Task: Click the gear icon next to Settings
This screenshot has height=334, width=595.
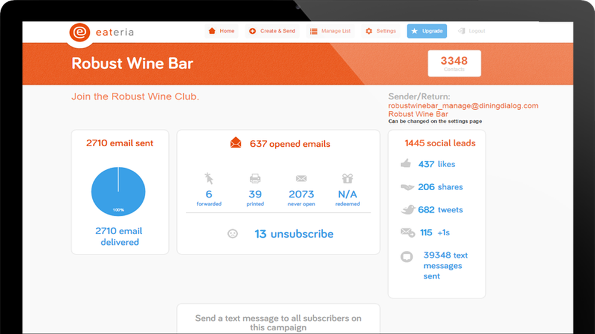Action: click(369, 31)
